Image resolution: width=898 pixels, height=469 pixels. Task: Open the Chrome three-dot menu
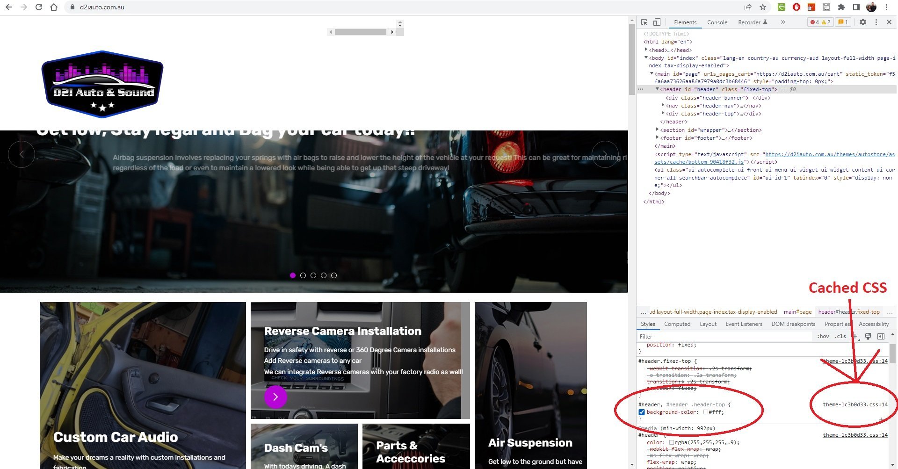click(x=886, y=7)
